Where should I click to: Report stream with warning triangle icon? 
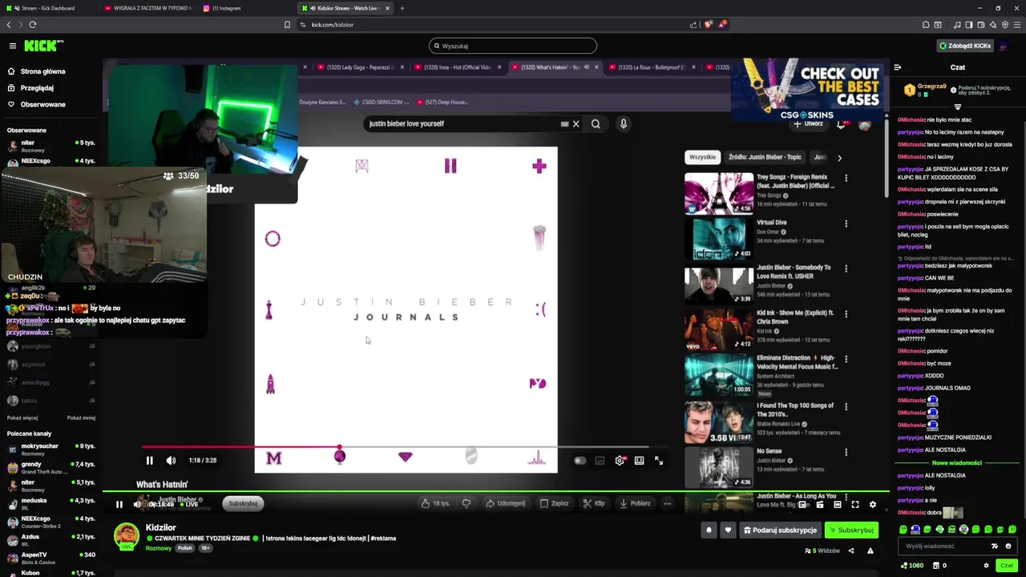point(870,551)
